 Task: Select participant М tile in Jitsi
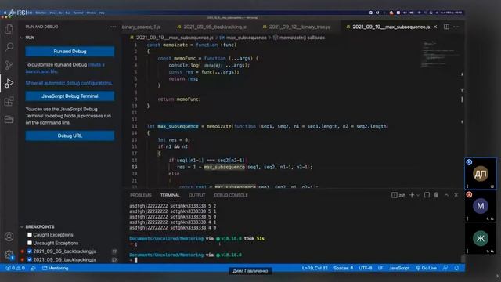(x=480, y=206)
